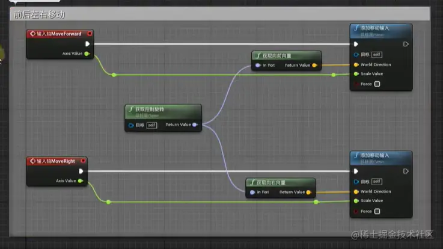Click In Rot pin on 获取向前向量 node
This screenshot has height=249, width=443.
click(257, 66)
